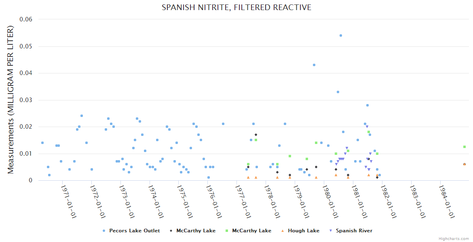The image size is (473, 242).
Task: Click the orange triangle legend marker
Action: [x=283, y=231]
